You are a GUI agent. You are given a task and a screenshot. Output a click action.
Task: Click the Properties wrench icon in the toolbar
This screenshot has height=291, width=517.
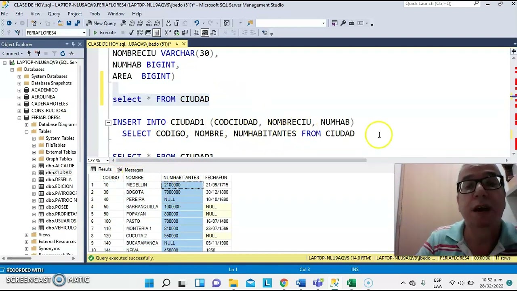coord(343,23)
